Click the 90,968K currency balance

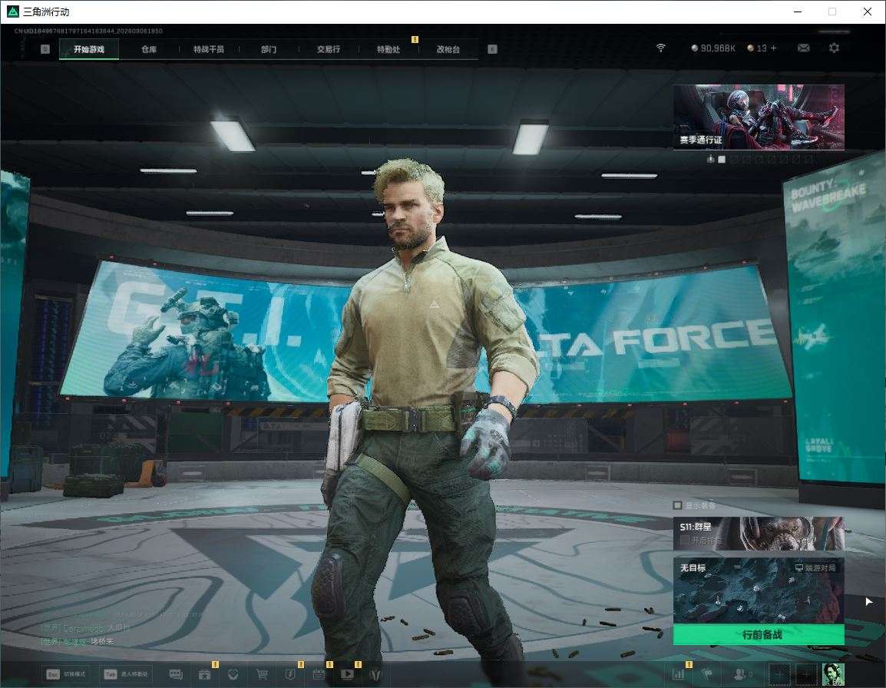click(714, 48)
